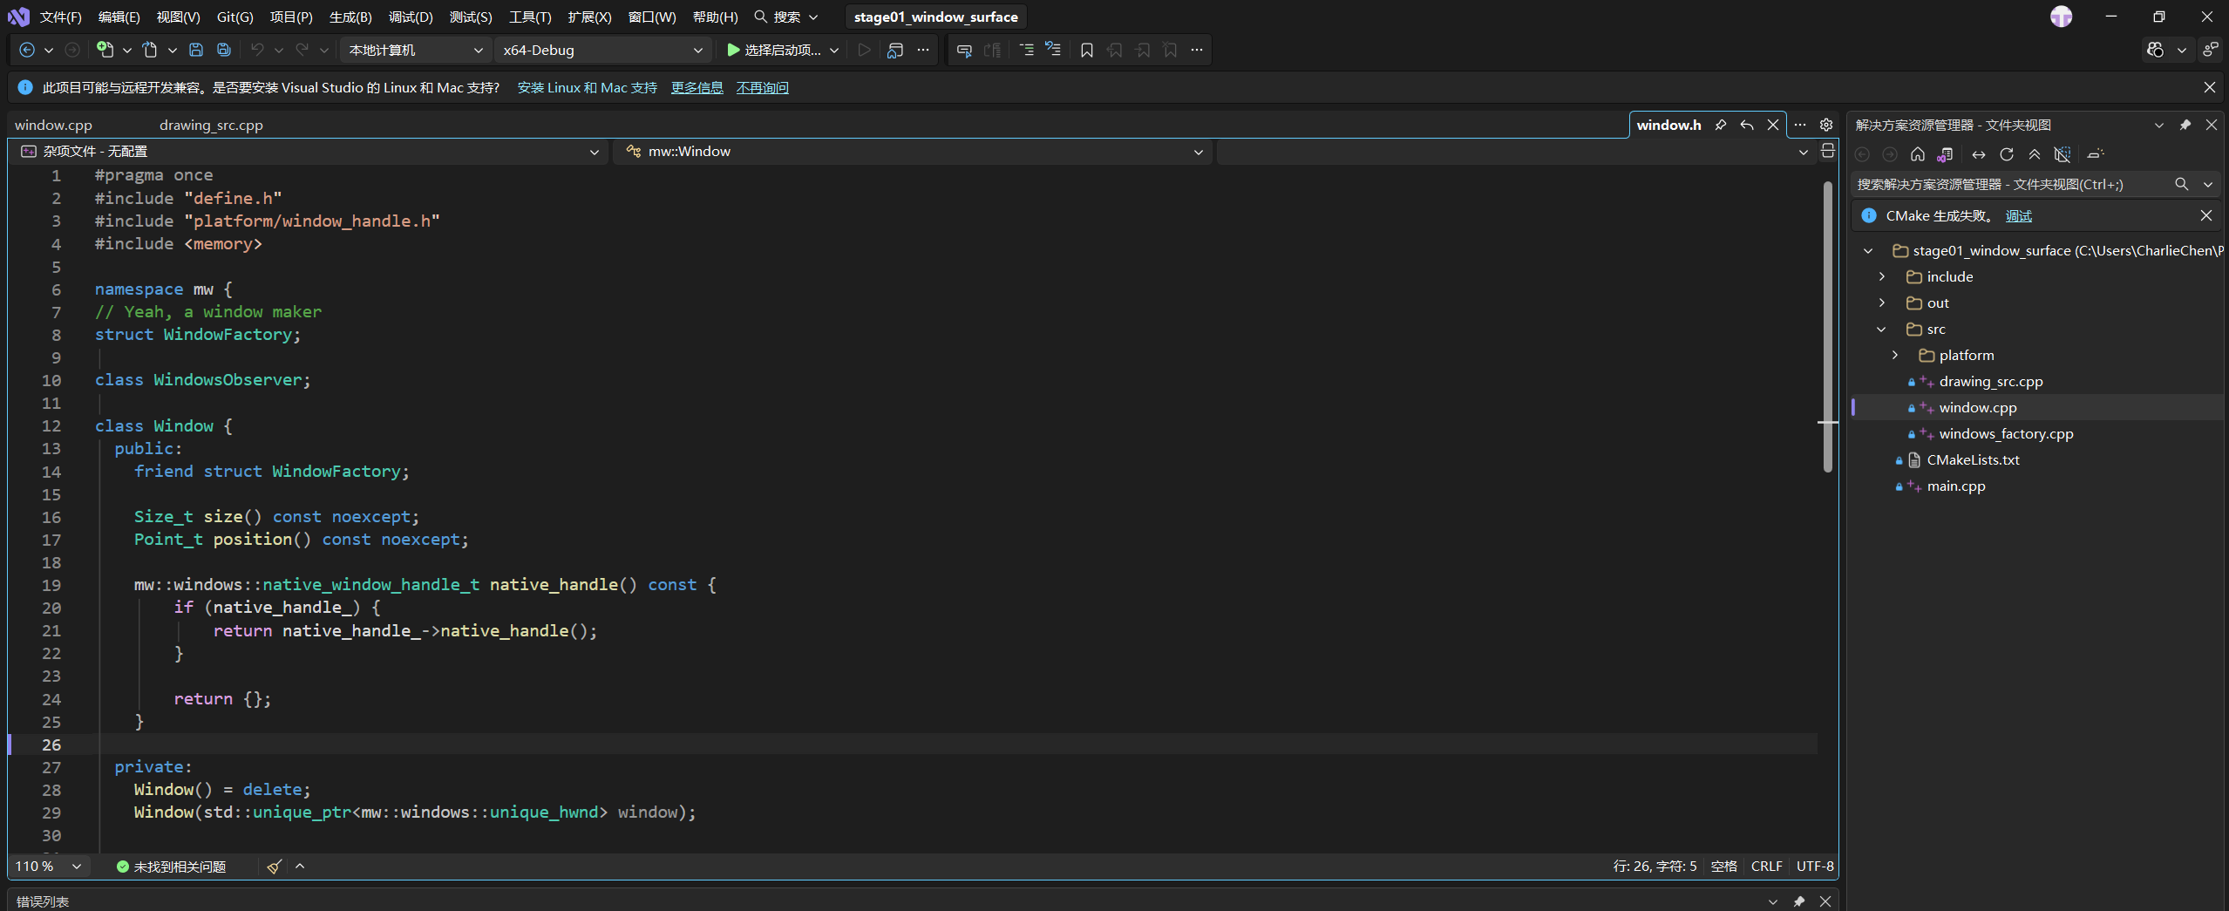Switch to the drawing_src.cpp tab
Screen dimensions: 2229x911
click(211, 125)
